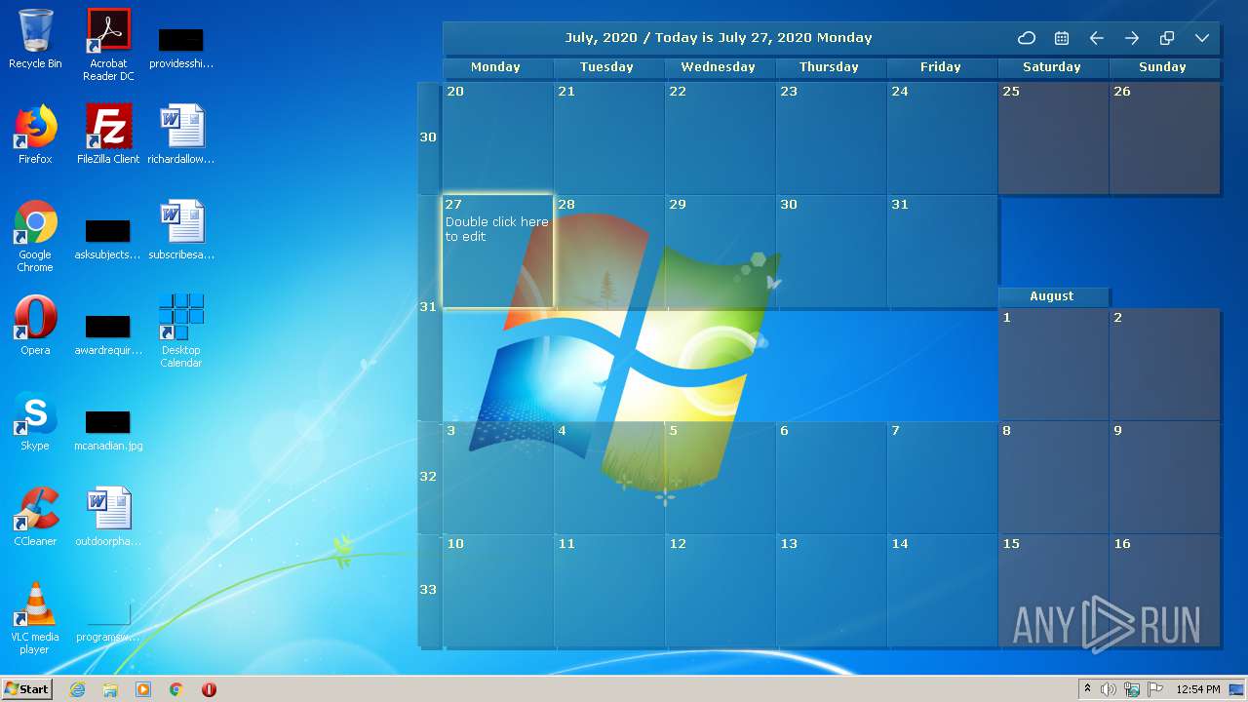Select the July 24 calendar cell

click(942, 138)
